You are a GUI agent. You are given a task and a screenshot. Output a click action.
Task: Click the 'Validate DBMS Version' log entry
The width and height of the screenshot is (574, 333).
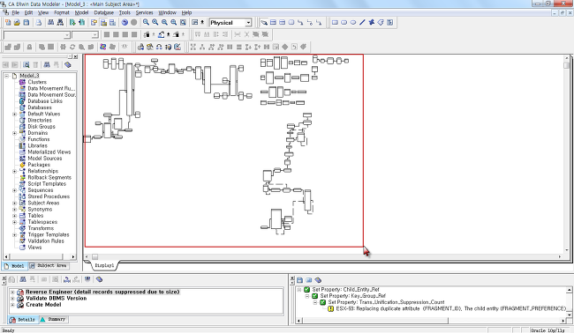pos(56,299)
